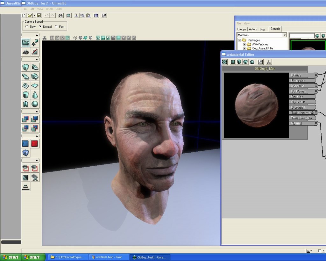Choose the Cylinder brush builder

[26, 95]
